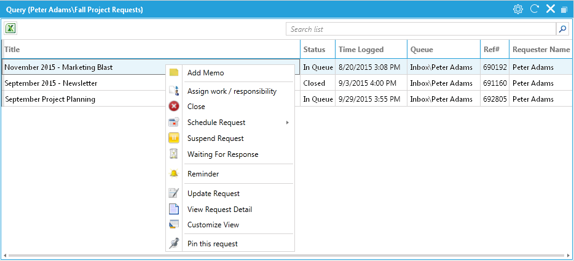Image resolution: width=574 pixels, height=261 pixels.
Task: Choose Update Request from context menu
Action: 213,194
